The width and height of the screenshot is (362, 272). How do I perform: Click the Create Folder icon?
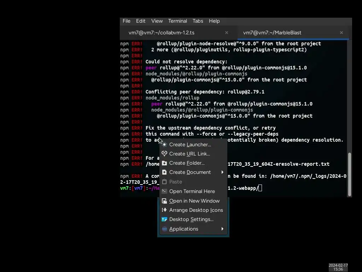click(x=164, y=163)
